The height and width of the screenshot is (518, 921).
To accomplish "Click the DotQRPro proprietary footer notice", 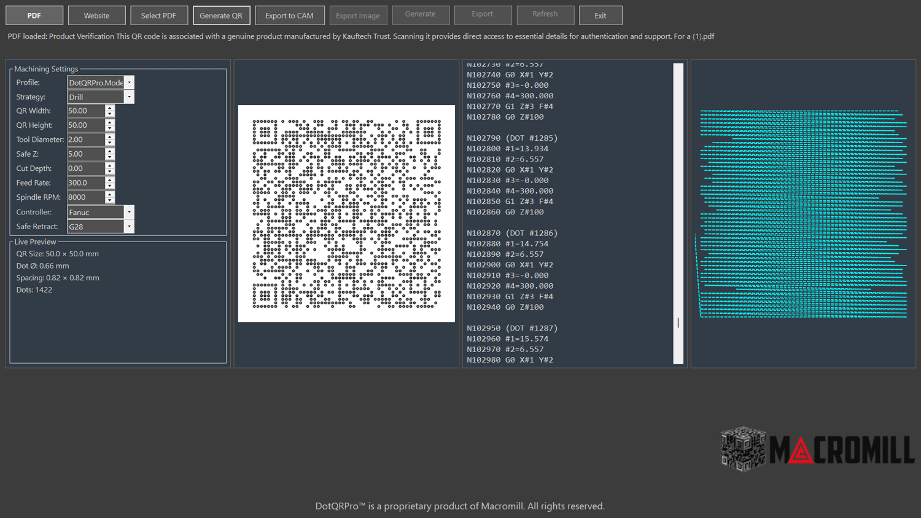I will pyautogui.click(x=460, y=506).
